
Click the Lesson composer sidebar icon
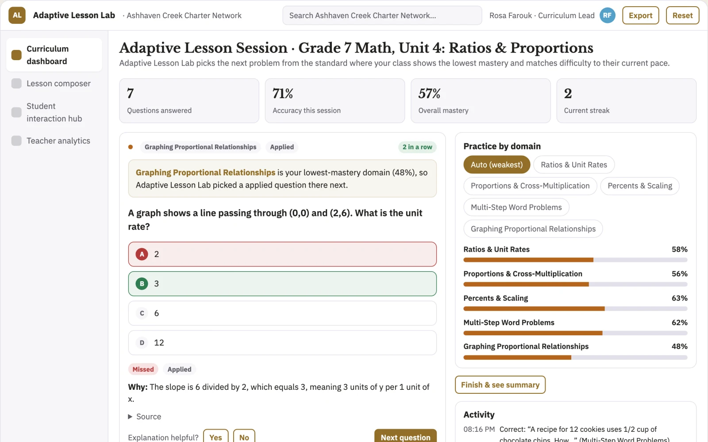click(x=16, y=83)
